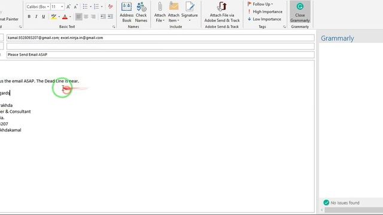Viewport: 383px width, 215px height.
Task: Center align text
Action: point(86,17)
